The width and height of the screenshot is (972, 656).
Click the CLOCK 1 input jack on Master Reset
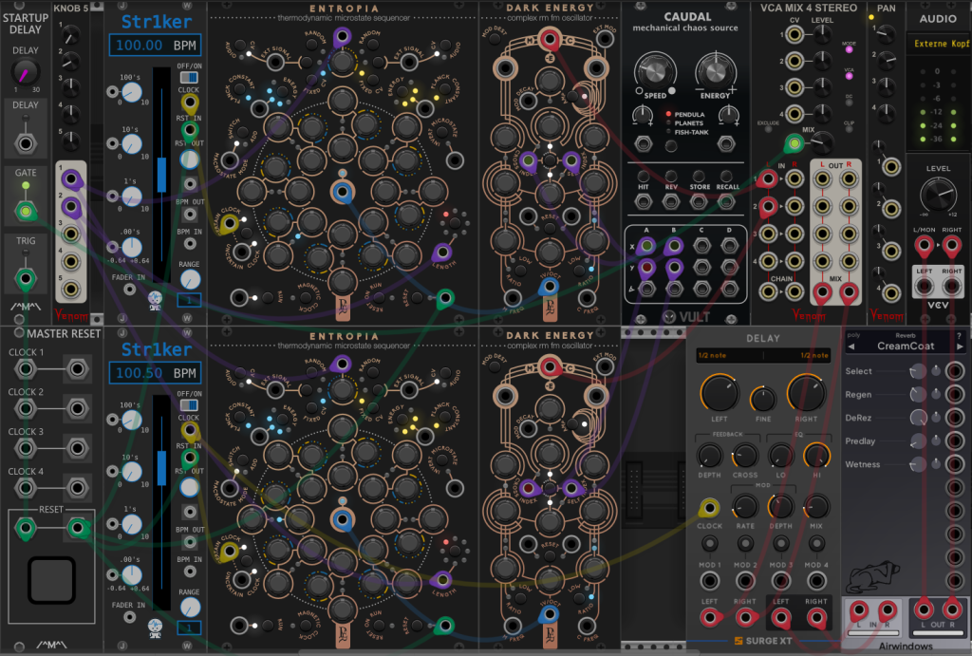(x=26, y=369)
